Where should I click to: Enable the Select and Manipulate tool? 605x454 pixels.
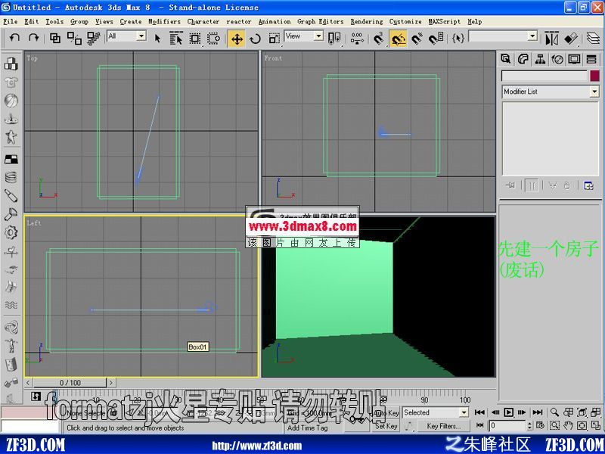coord(357,39)
